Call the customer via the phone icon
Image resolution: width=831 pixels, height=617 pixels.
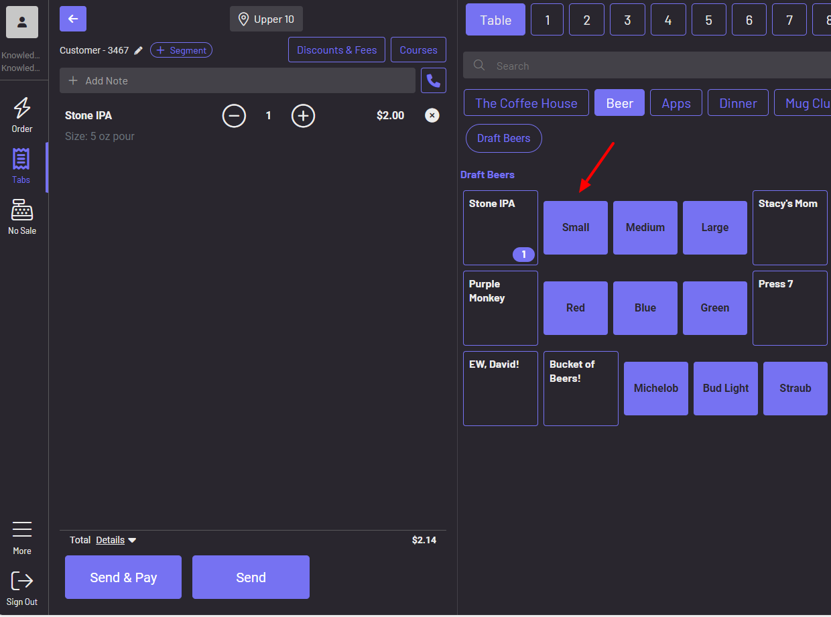point(433,80)
